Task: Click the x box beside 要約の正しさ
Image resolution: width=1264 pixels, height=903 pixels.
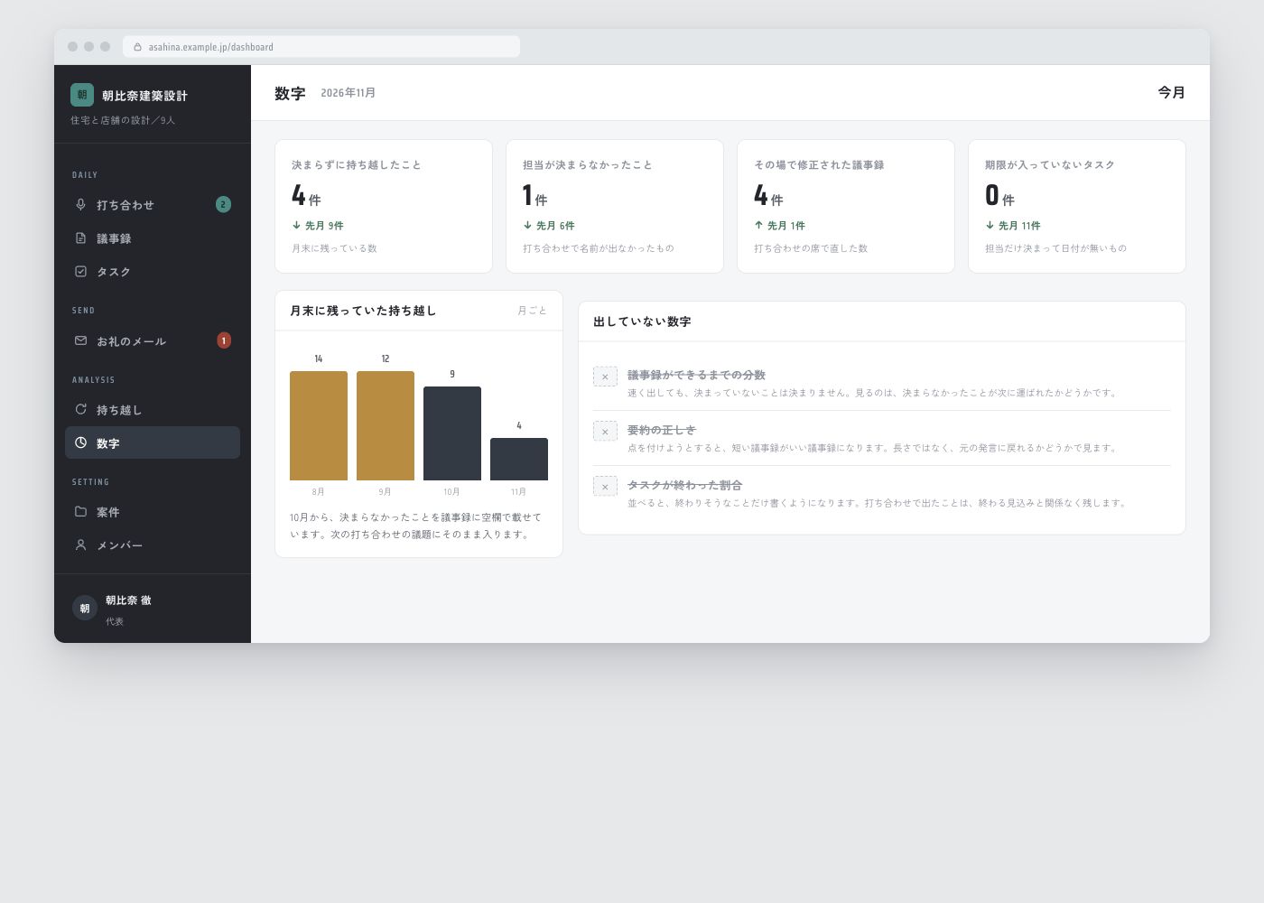Action: tap(605, 432)
